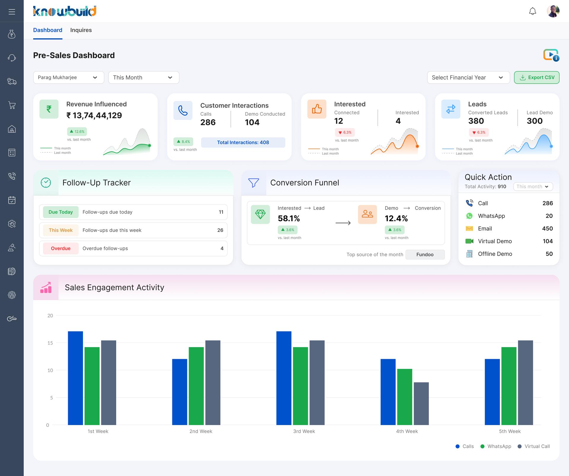Image resolution: width=569 pixels, height=476 pixels.
Task: Open the Parag Mukharjee dropdown
Action: (68, 77)
